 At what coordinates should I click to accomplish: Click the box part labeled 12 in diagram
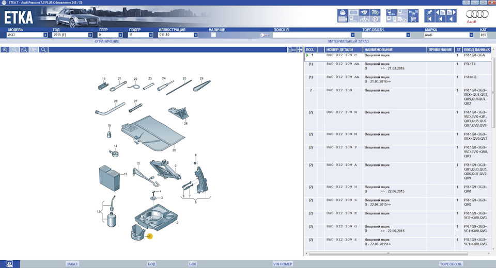click(x=110, y=178)
